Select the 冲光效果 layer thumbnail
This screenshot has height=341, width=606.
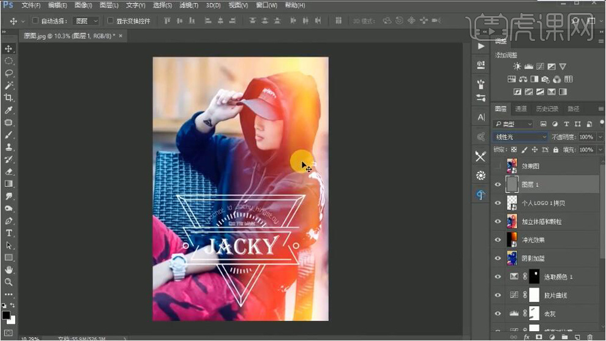coord(512,240)
